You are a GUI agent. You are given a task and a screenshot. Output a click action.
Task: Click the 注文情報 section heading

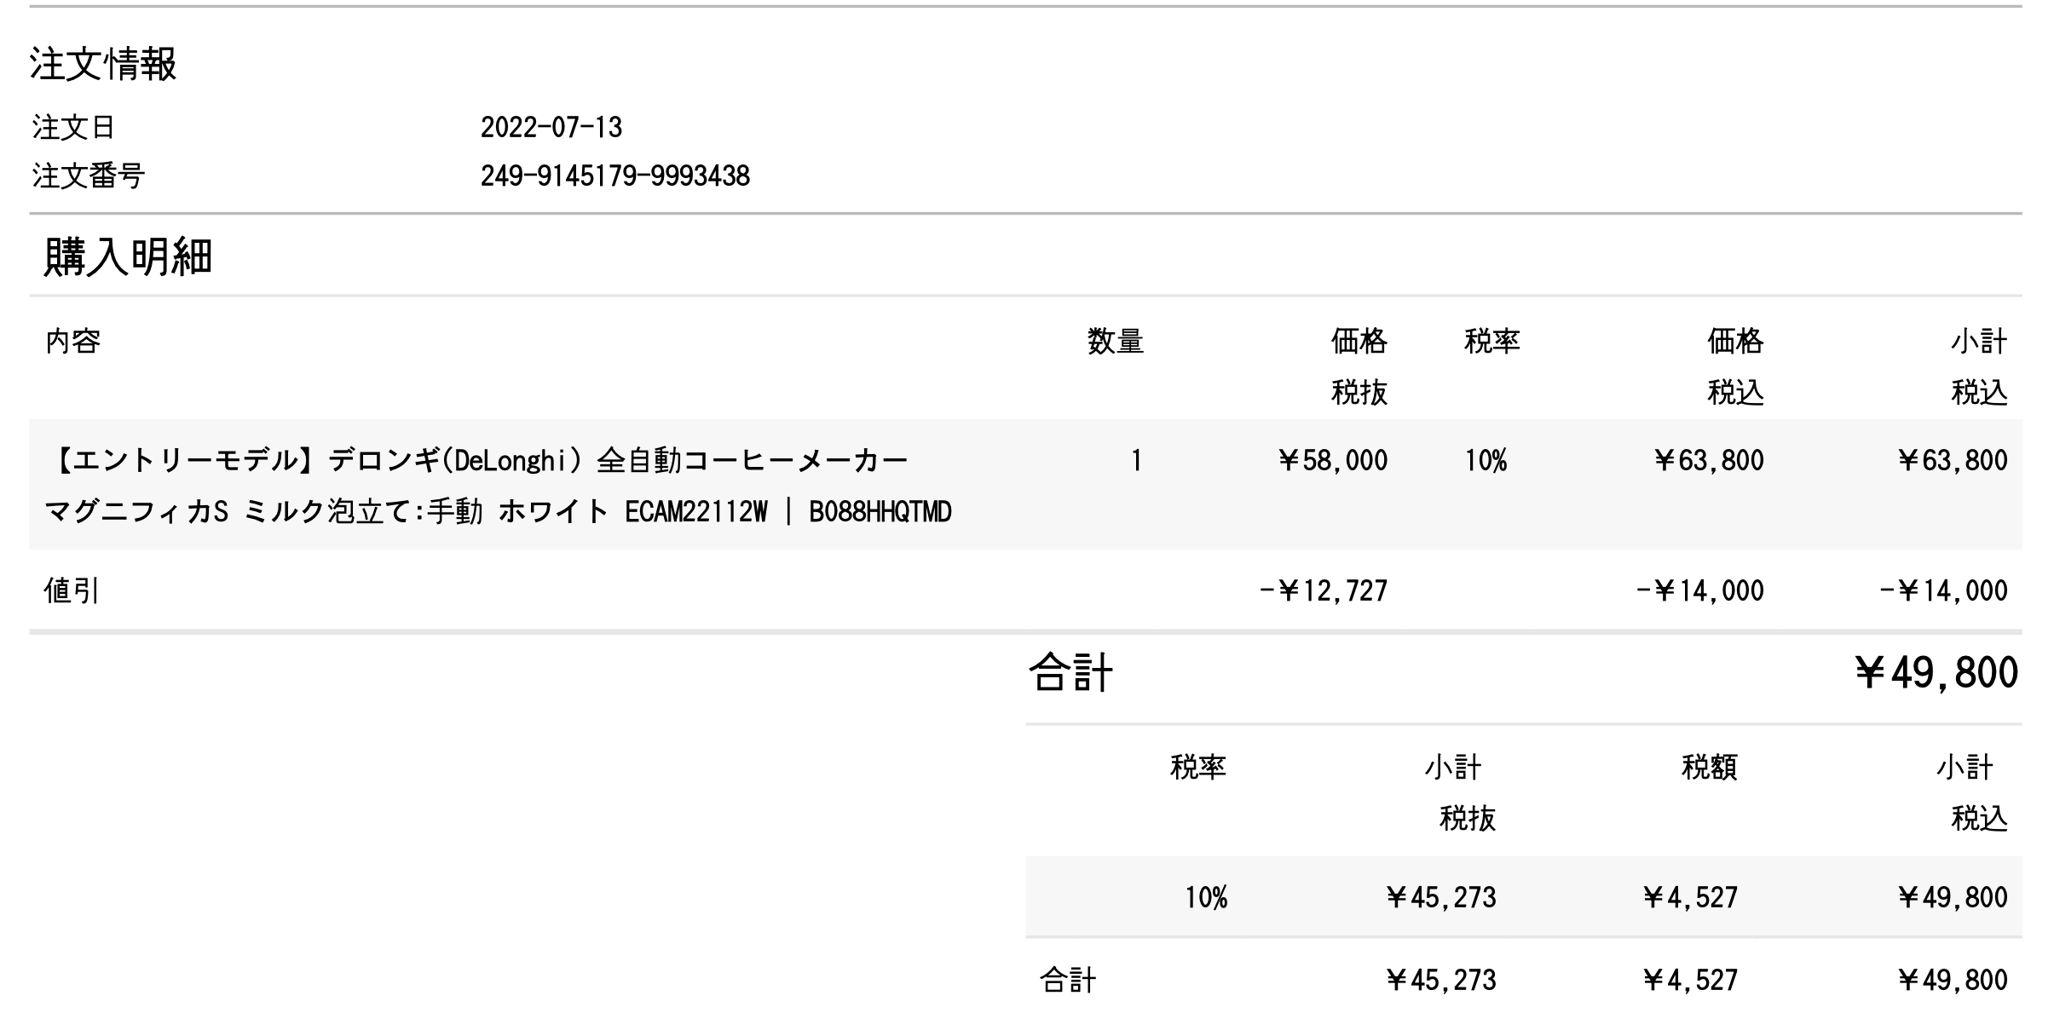pos(103,64)
